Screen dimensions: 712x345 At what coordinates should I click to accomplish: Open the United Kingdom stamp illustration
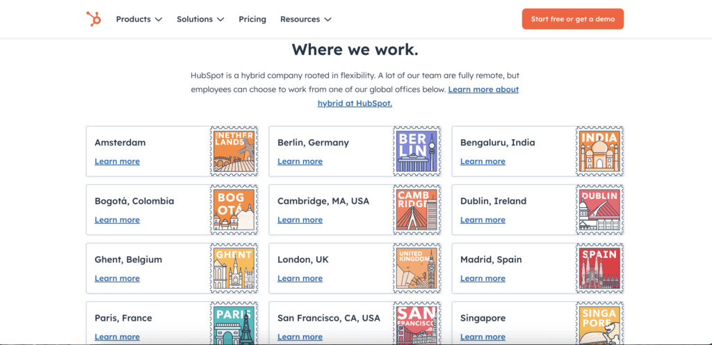(x=417, y=268)
